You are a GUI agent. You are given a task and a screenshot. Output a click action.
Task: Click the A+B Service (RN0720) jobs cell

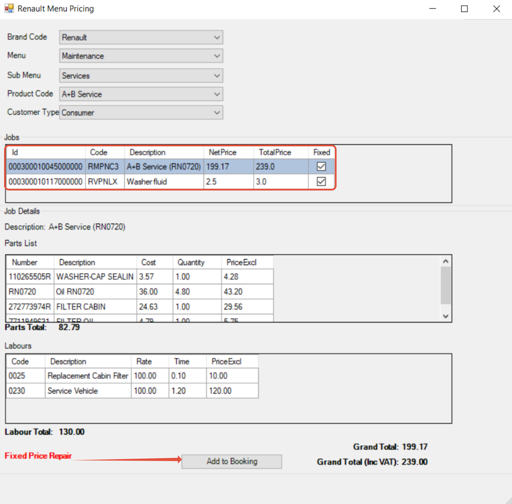(164, 167)
